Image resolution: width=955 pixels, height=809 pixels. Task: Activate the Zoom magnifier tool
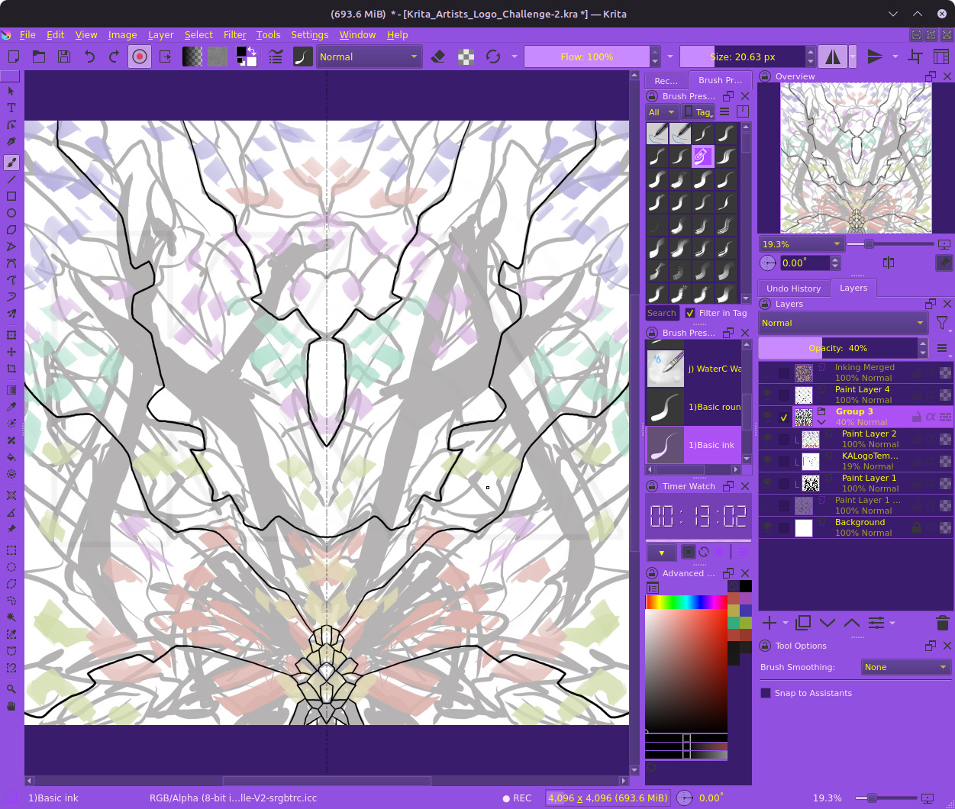tap(11, 689)
